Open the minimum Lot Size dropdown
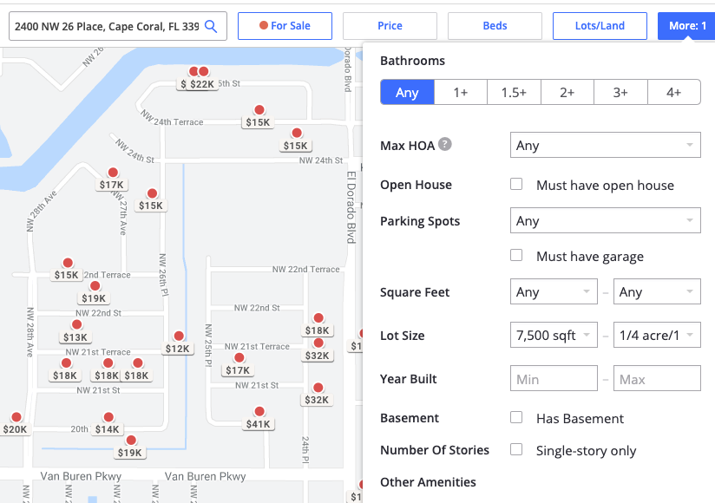This screenshot has height=503, width=715. [554, 336]
